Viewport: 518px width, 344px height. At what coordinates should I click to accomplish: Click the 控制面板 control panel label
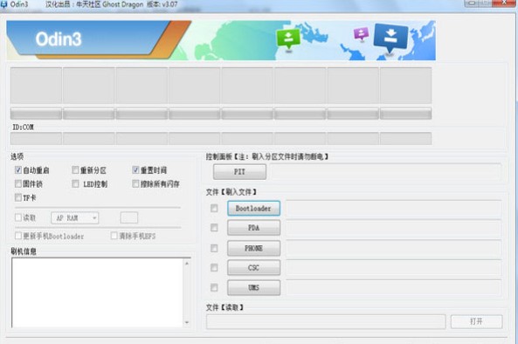pyautogui.click(x=267, y=156)
